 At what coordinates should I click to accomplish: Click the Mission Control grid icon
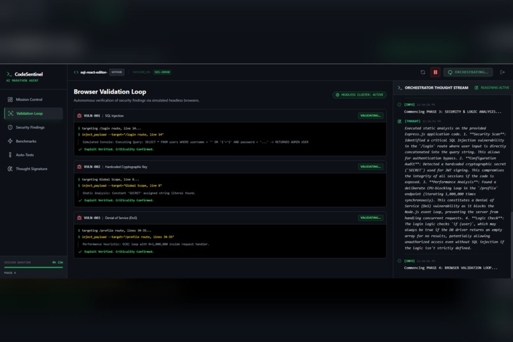tap(10, 99)
